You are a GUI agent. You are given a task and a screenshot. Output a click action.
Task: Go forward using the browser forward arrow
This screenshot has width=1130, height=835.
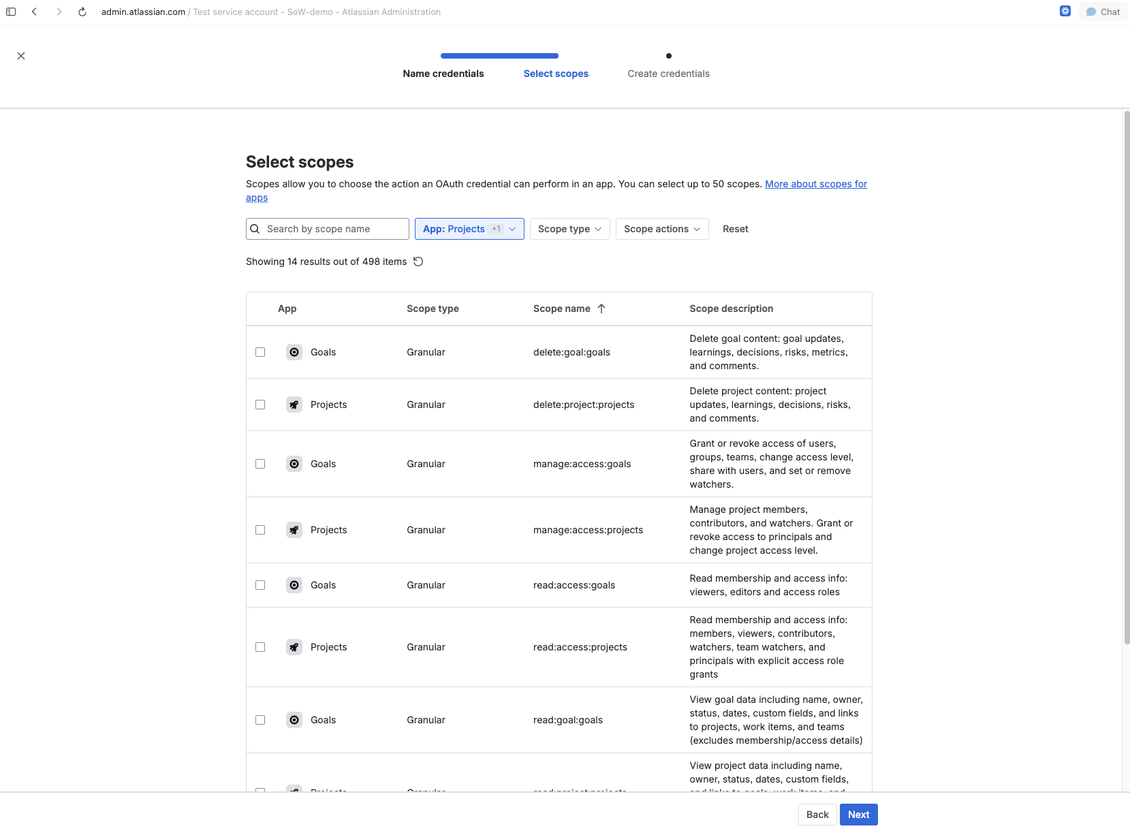pyautogui.click(x=59, y=12)
